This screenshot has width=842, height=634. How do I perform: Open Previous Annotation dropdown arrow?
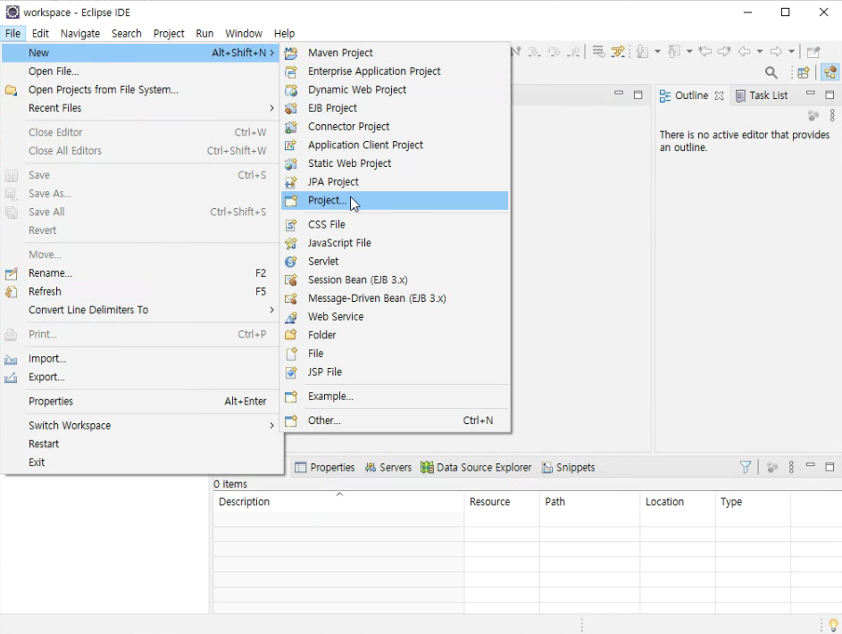[x=689, y=52]
